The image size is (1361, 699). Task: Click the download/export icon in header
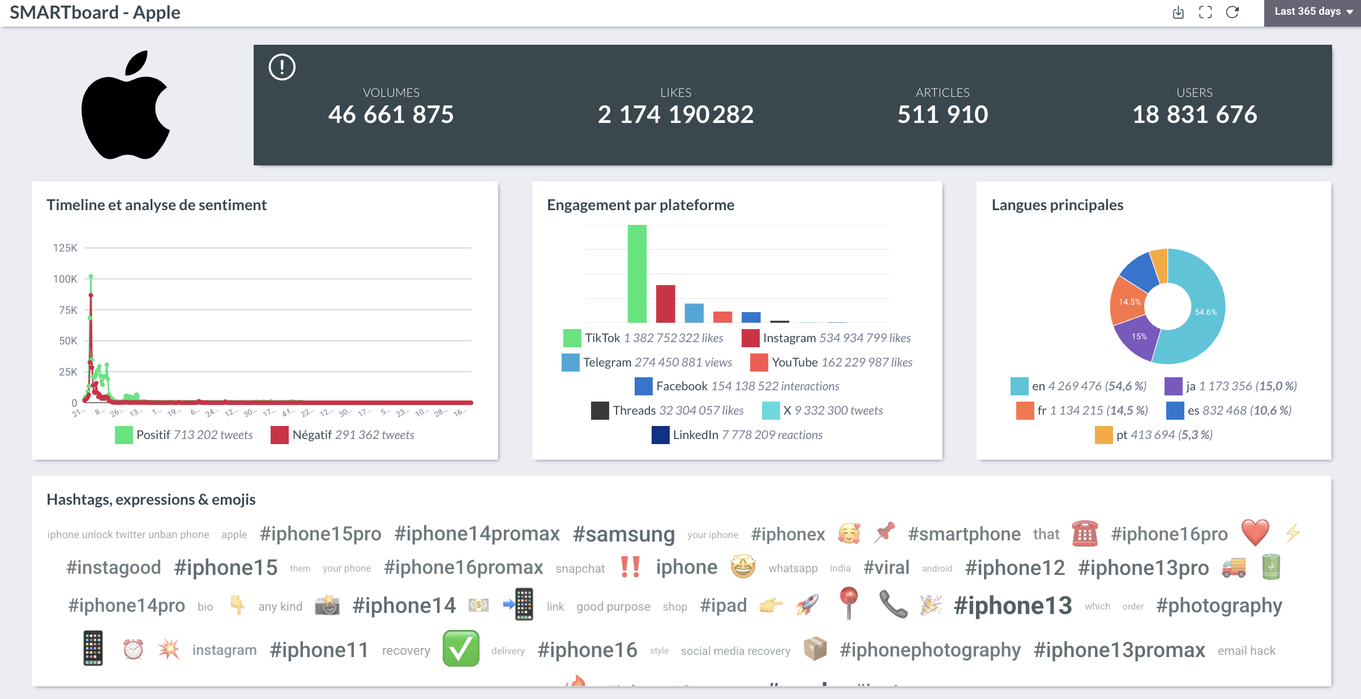pos(1178,12)
